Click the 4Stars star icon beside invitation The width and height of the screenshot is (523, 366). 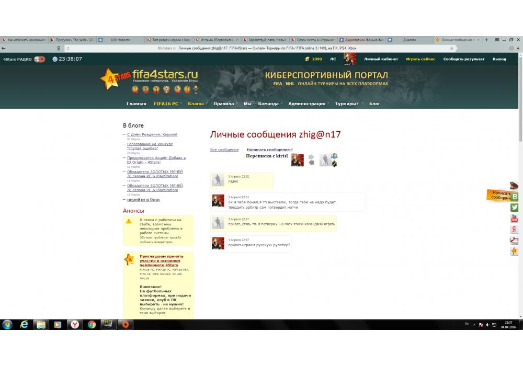click(129, 259)
